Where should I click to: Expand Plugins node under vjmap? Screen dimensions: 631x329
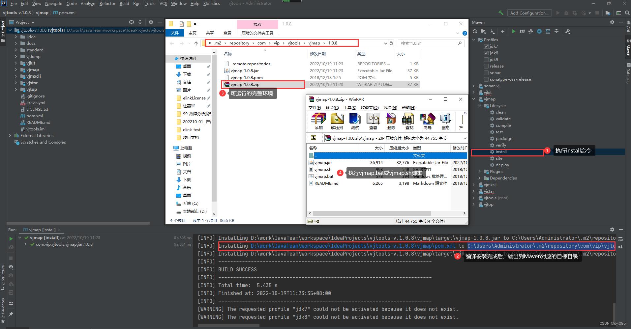coord(480,172)
